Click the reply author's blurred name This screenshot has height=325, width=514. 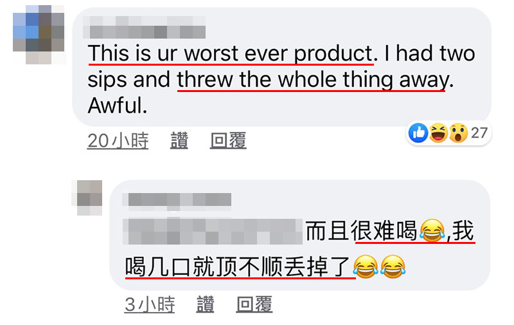tap(177, 200)
